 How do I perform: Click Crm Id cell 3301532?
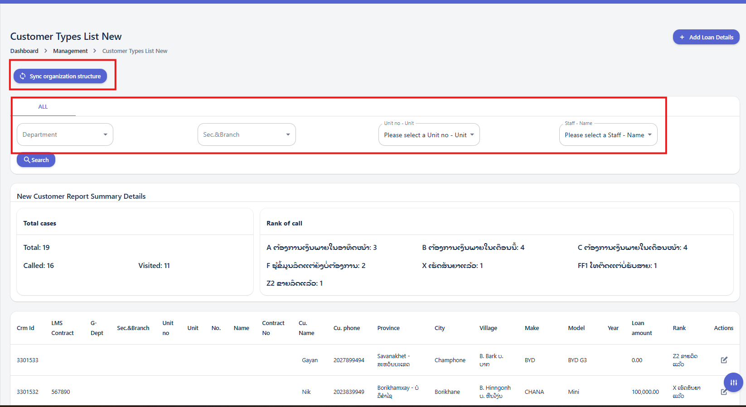(28, 392)
